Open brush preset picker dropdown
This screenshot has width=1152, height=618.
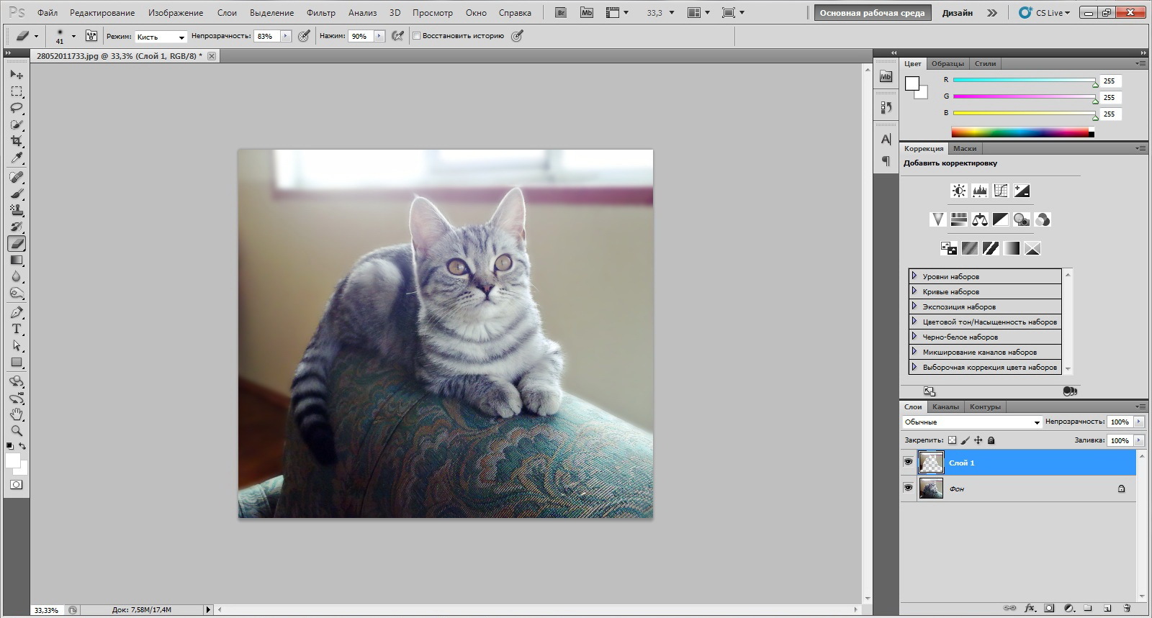pos(73,36)
